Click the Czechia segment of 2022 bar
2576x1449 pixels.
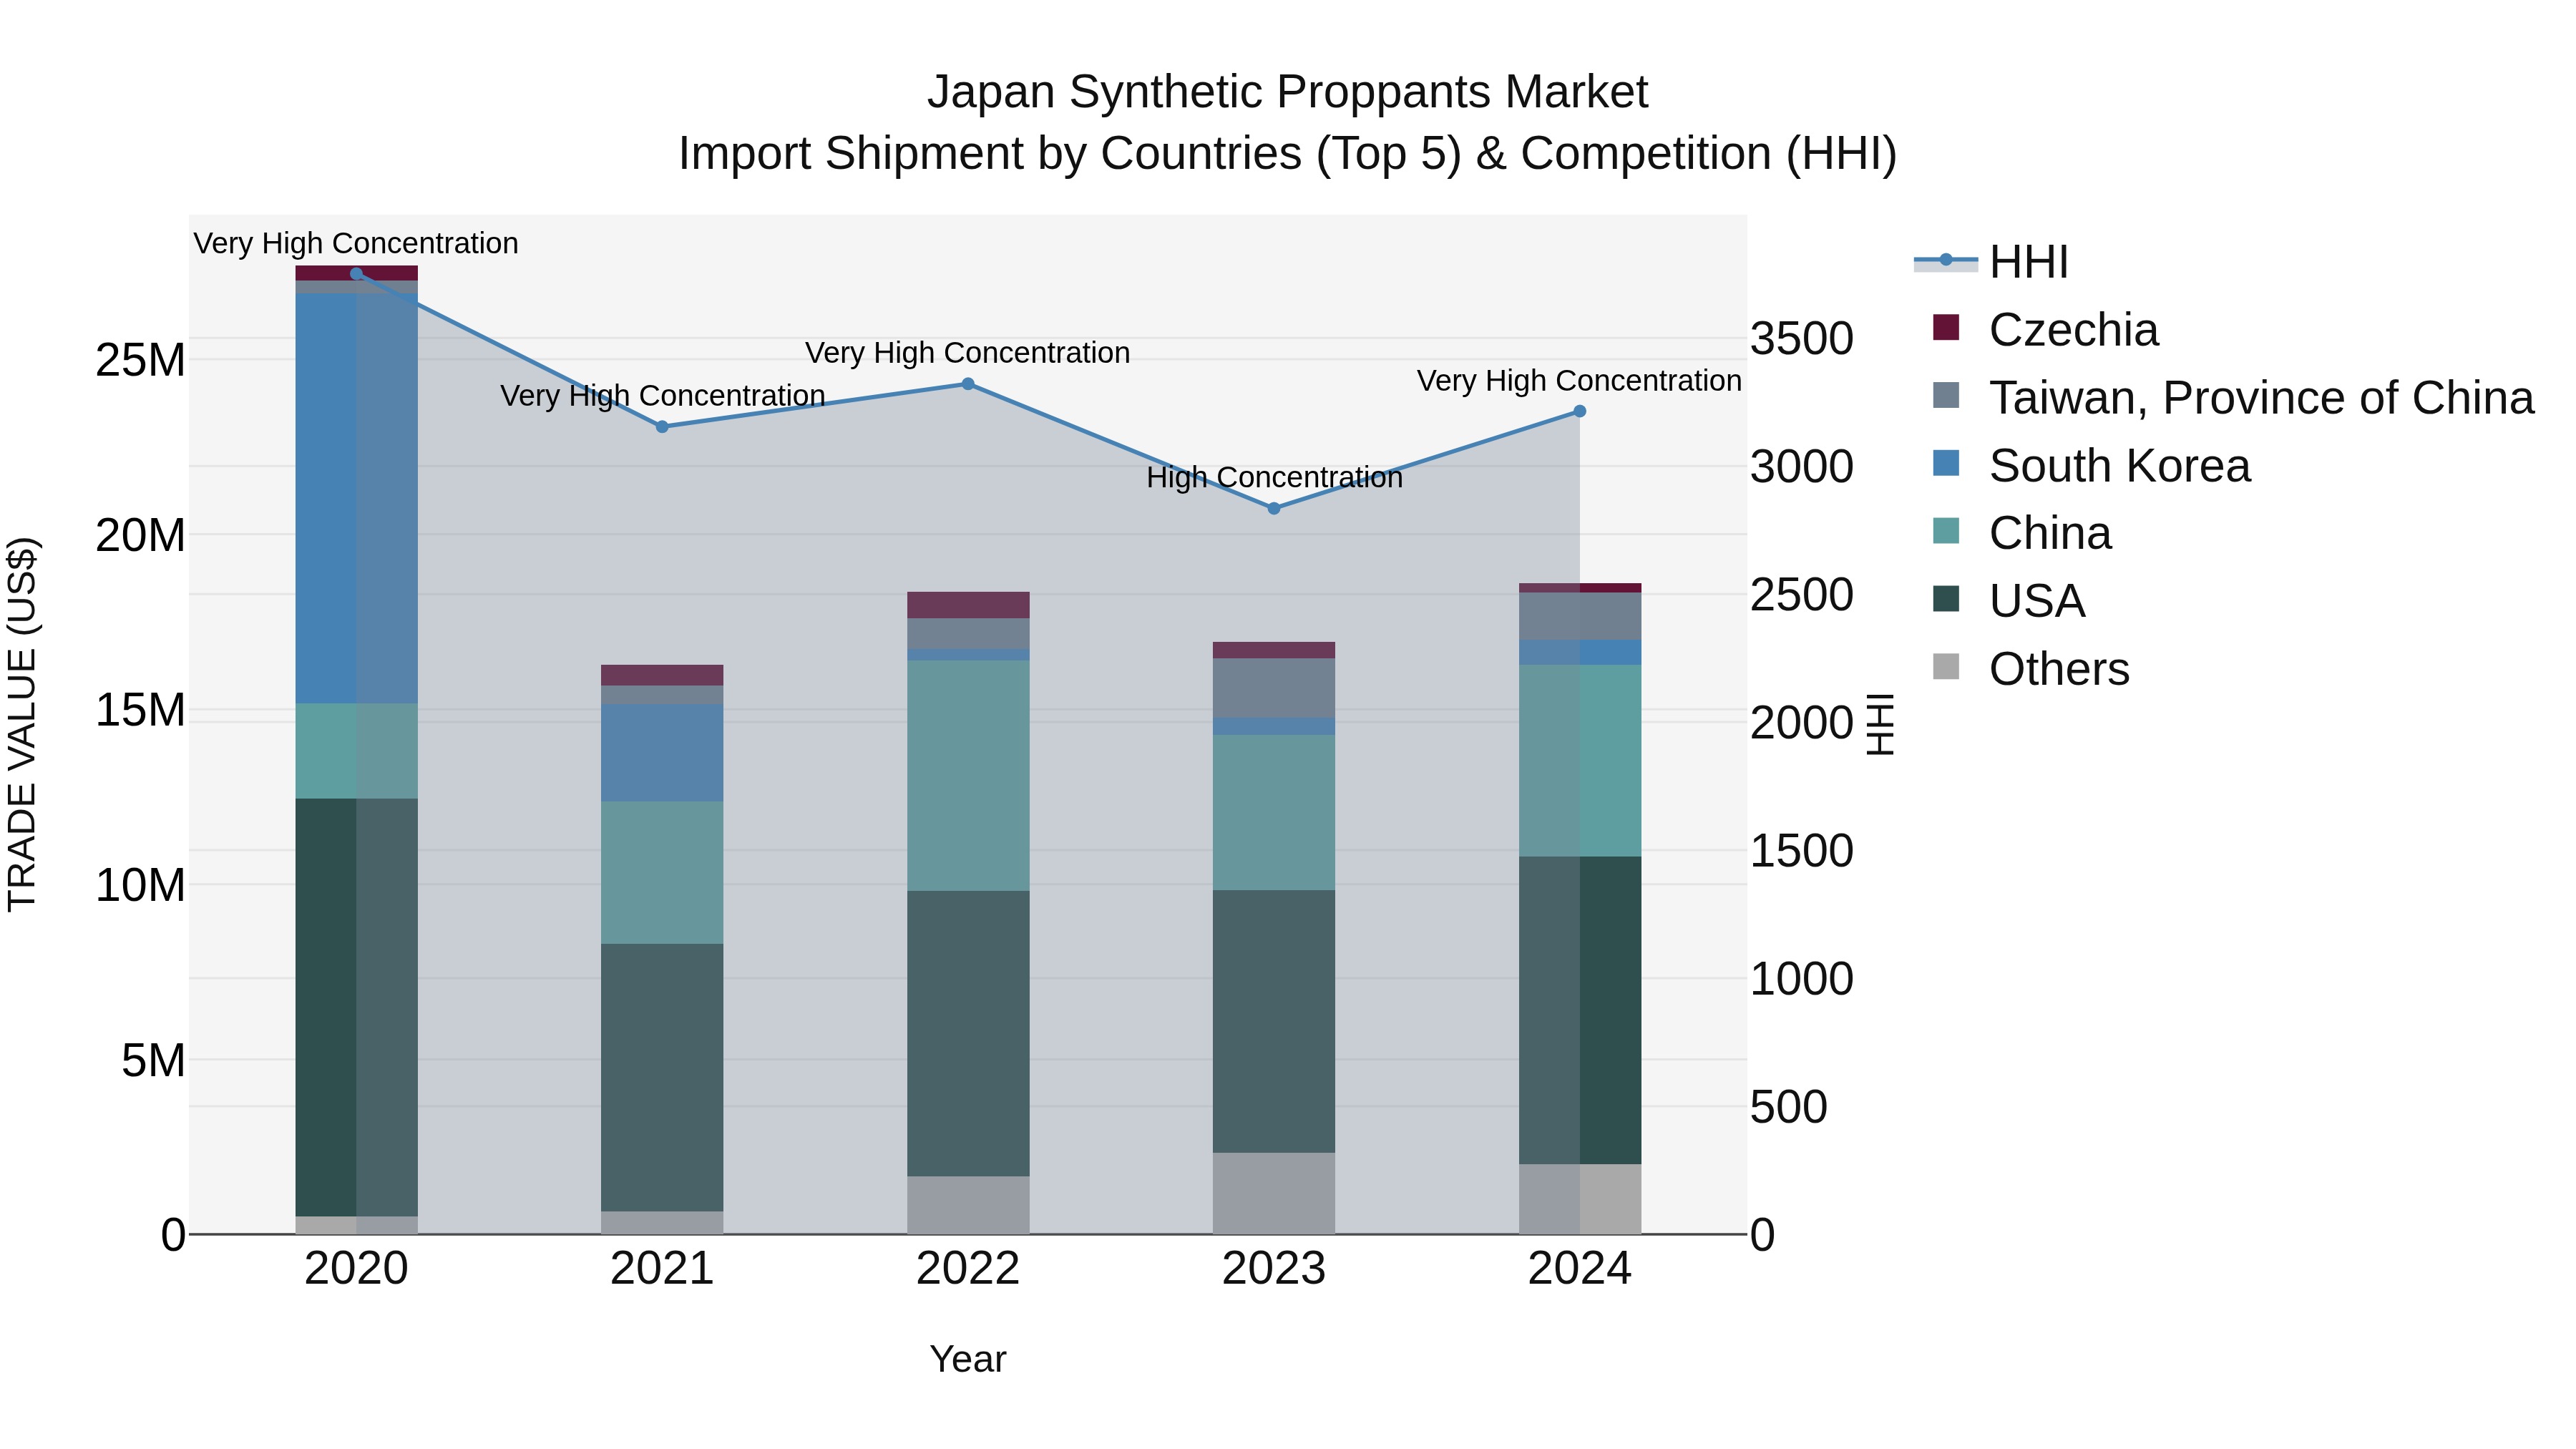pyautogui.click(x=968, y=605)
